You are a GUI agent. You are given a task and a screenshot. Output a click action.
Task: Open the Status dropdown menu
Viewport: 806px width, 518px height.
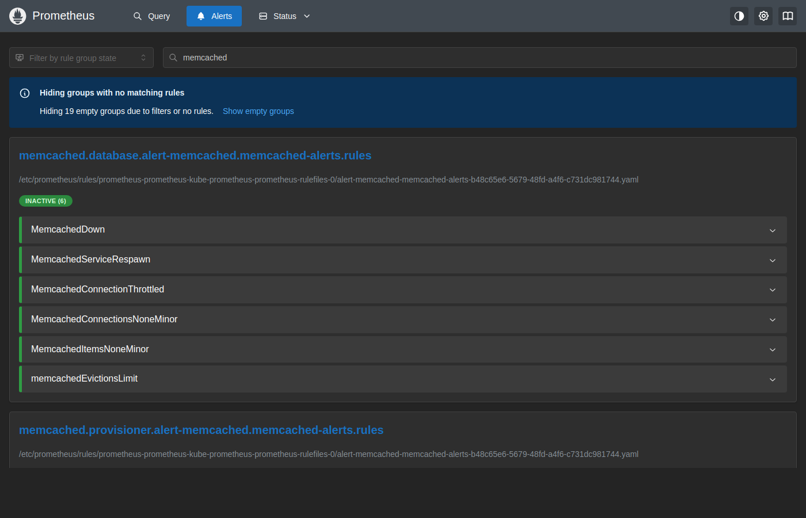click(284, 16)
